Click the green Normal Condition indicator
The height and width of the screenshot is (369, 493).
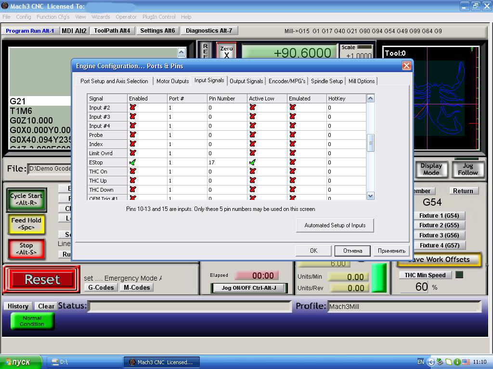pyautogui.click(x=32, y=321)
